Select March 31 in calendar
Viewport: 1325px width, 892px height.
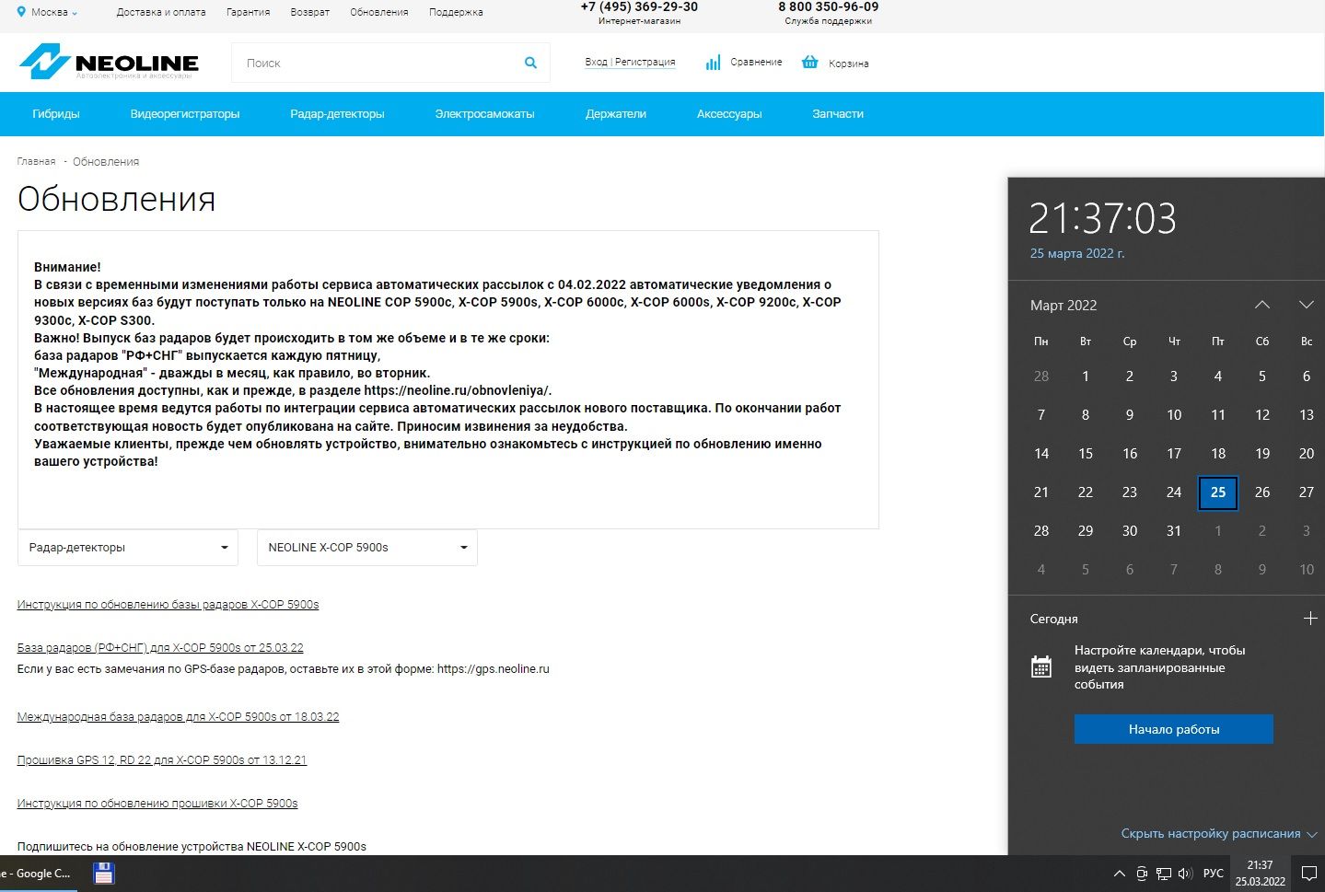(x=1174, y=531)
